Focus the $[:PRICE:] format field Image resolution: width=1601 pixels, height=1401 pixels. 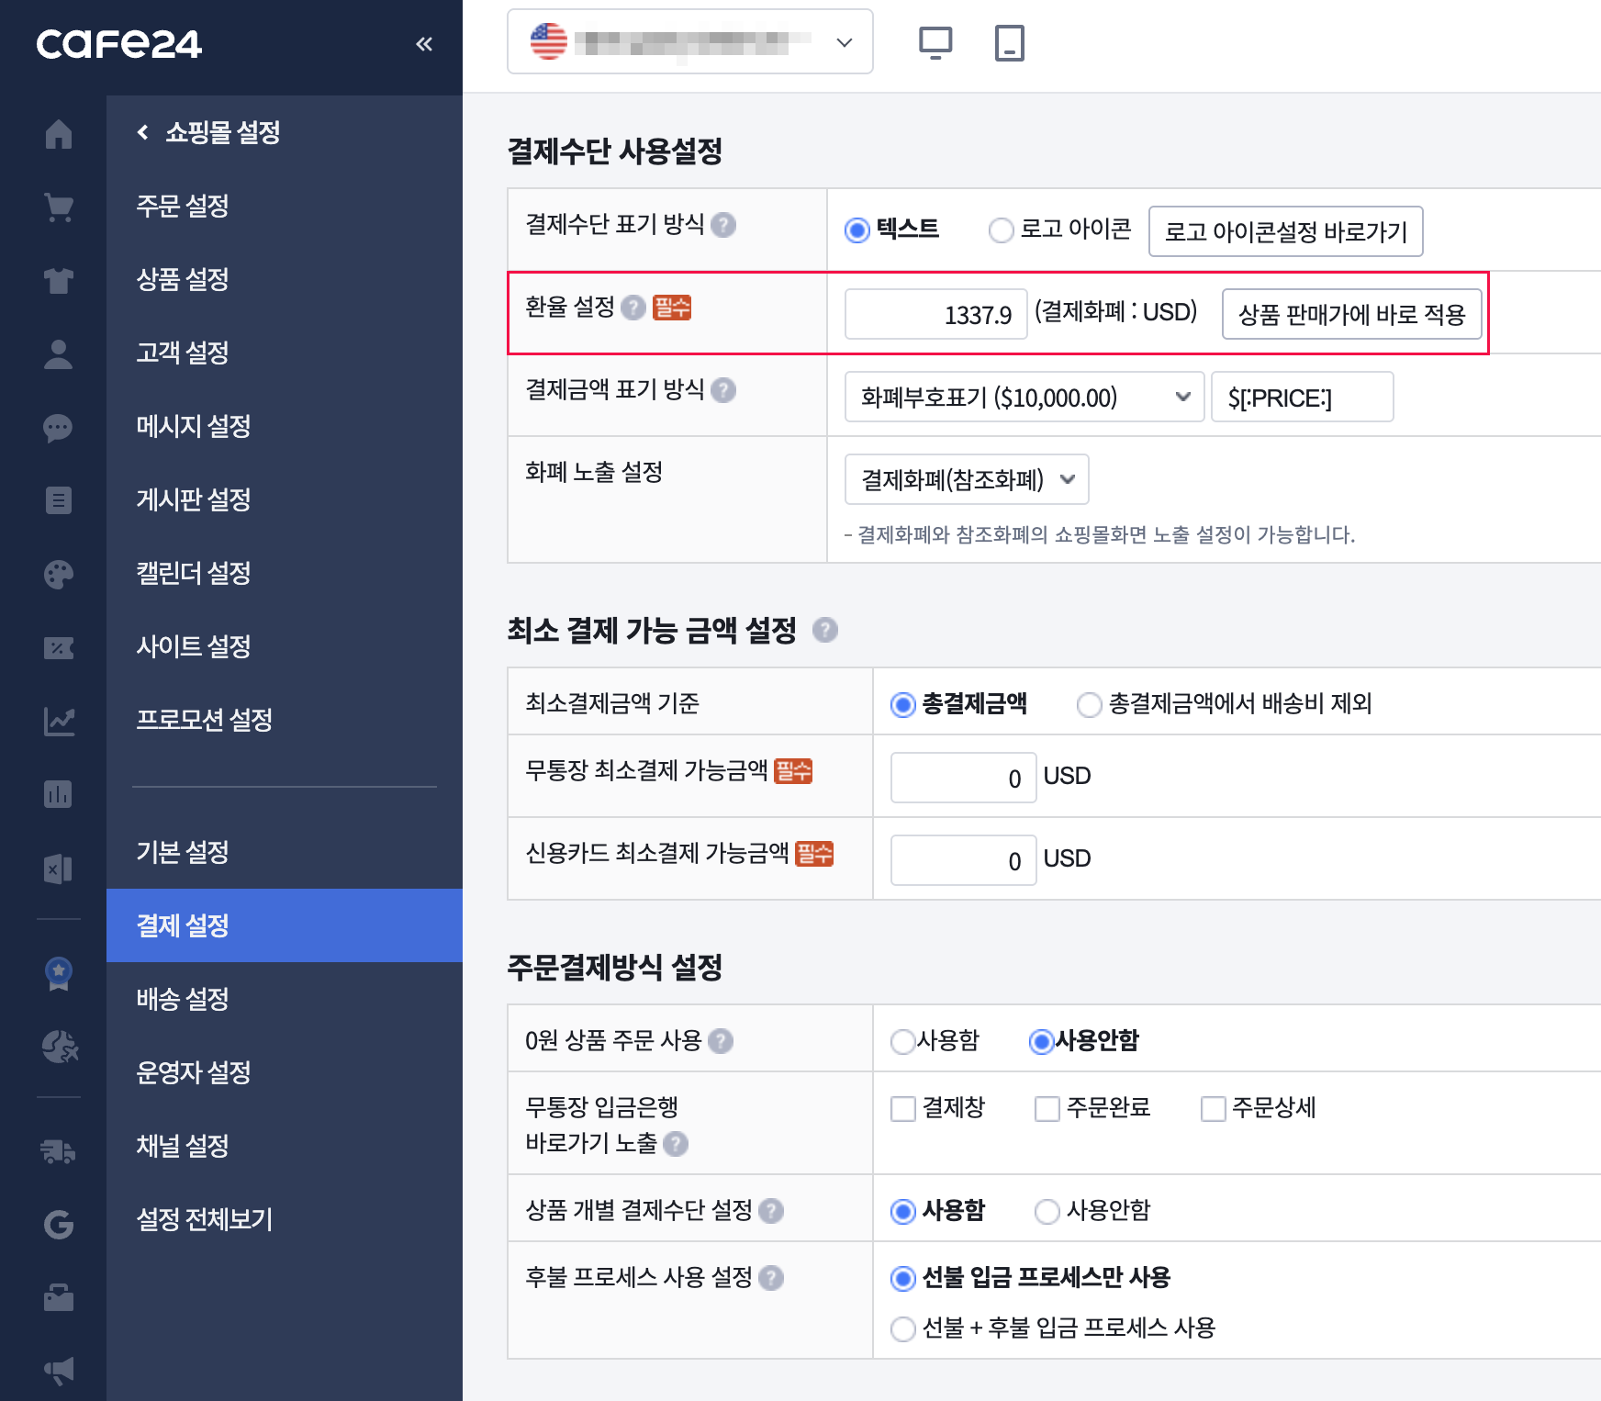click(1303, 397)
